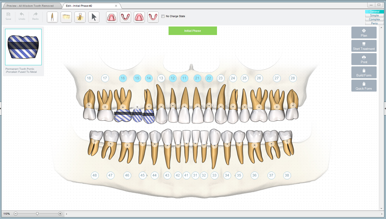Switch to the Simple view mode
The width and height of the screenshot is (386, 219).
click(374, 15)
